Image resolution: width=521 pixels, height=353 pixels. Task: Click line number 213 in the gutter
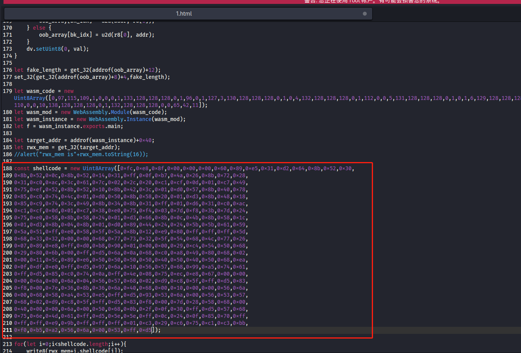[x=7, y=344]
